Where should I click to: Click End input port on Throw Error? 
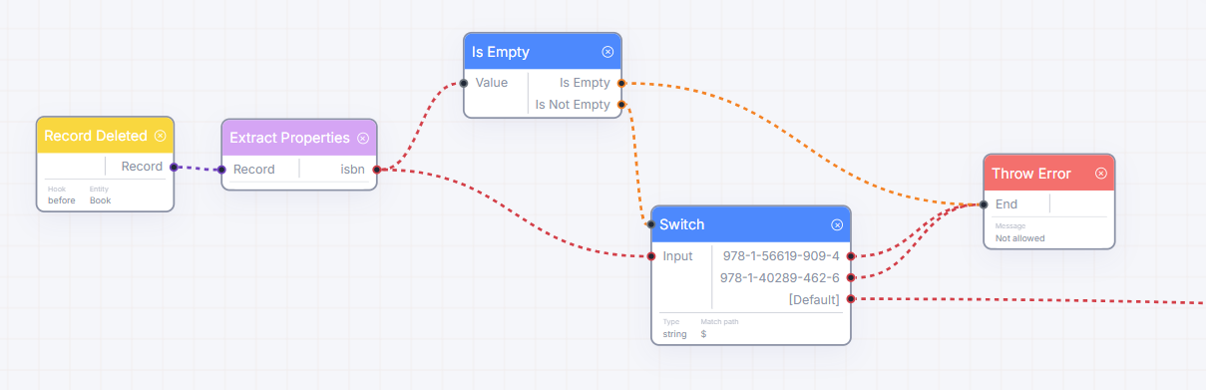pos(984,204)
